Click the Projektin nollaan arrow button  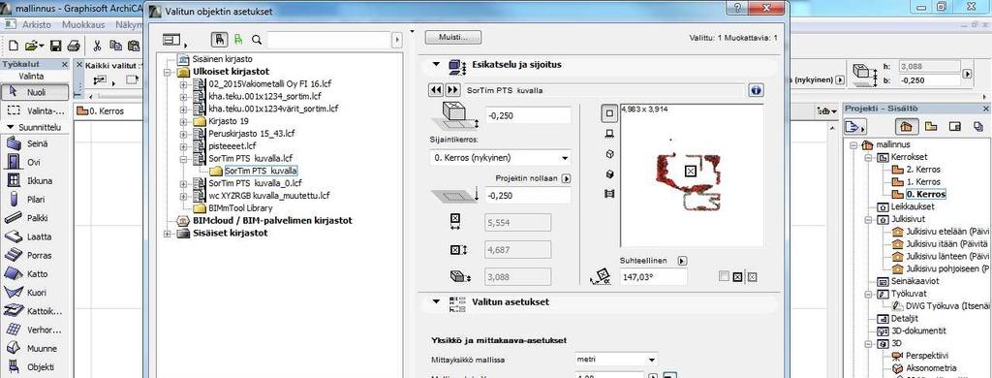pos(566,178)
